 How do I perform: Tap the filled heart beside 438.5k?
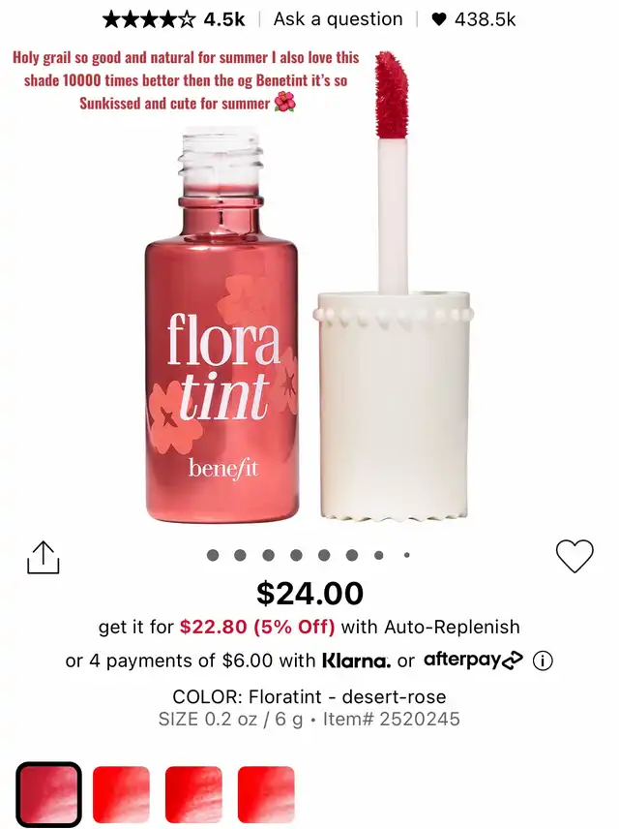(439, 19)
